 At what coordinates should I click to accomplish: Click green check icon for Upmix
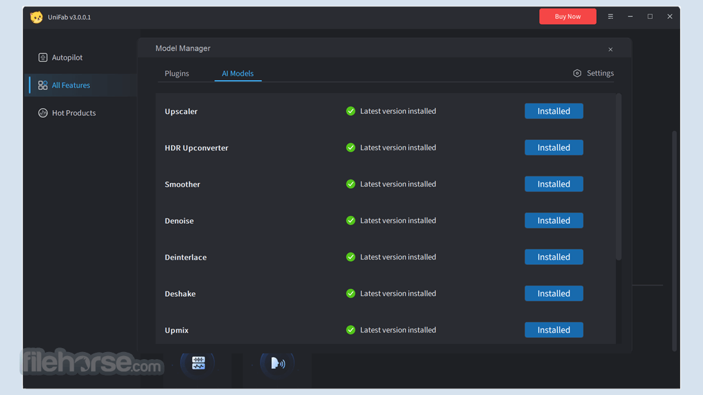[x=351, y=330]
